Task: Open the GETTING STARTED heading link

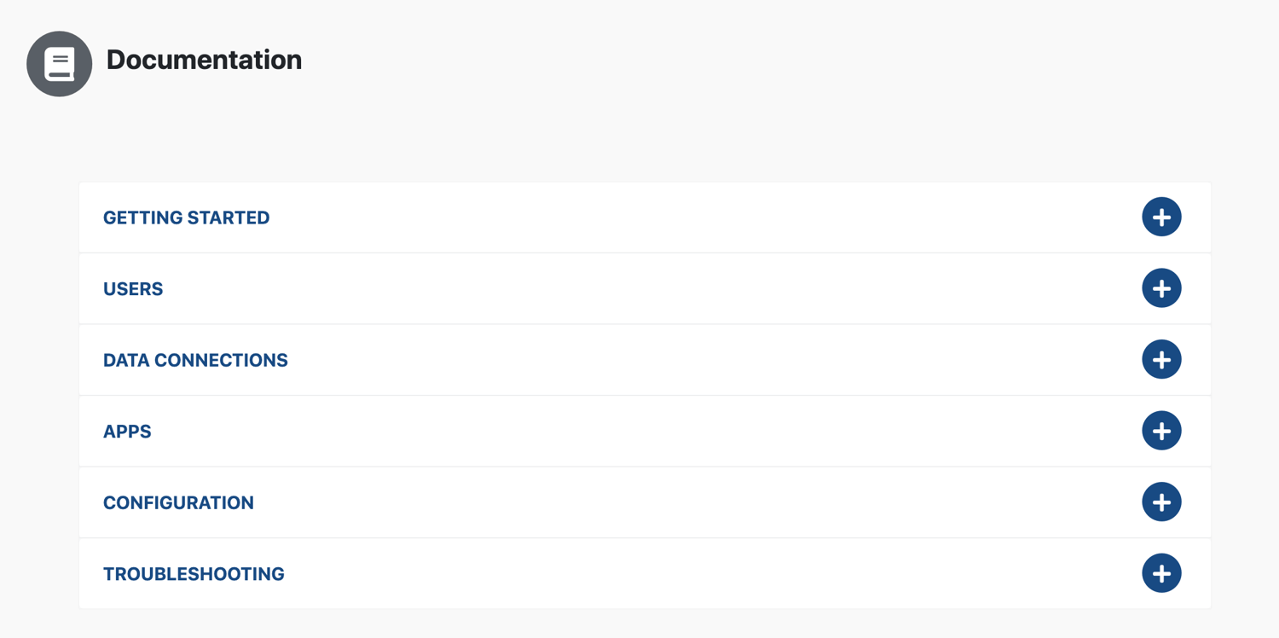Action: click(186, 217)
